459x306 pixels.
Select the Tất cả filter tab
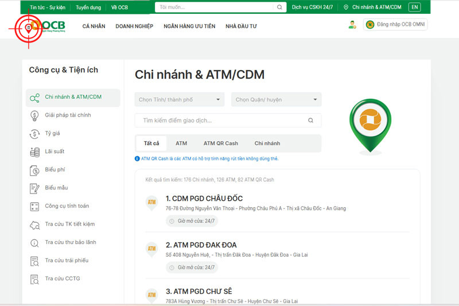[x=151, y=143]
